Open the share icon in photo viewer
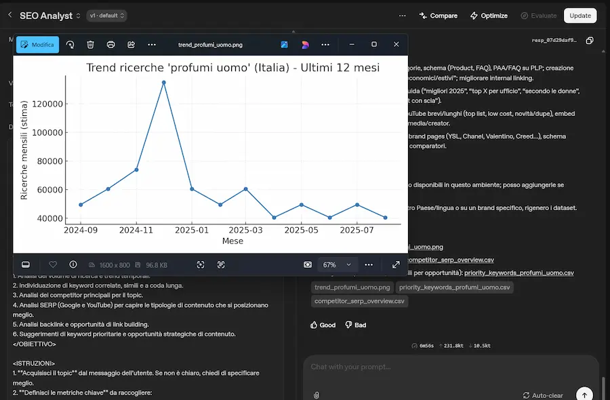610x400 pixels. pos(131,45)
